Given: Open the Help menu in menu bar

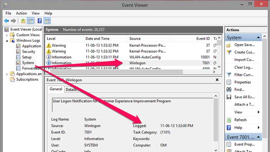Looking at the screenshot, I should pyautogui.click(x=48, y=13).
